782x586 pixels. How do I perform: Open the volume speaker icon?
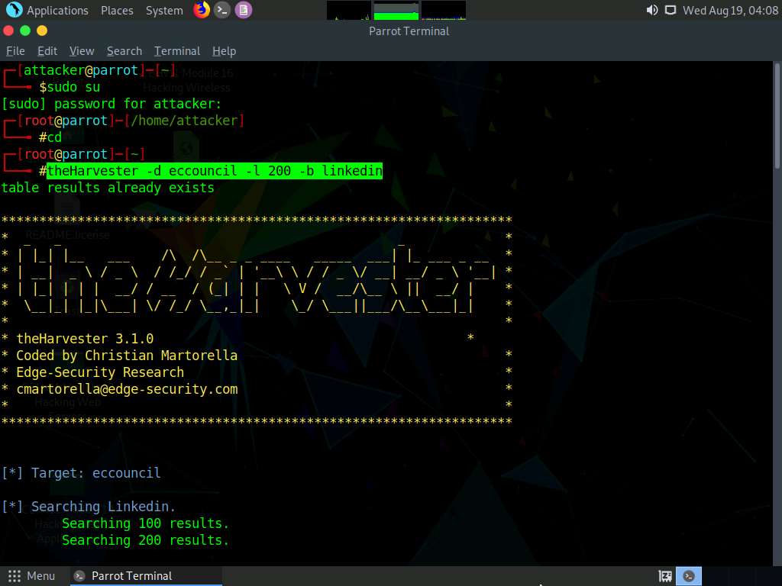[x=652, y=10]
